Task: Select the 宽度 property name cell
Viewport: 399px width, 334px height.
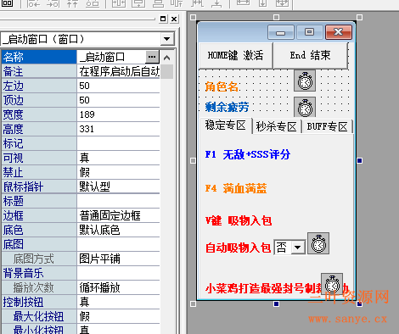Action: point(39,114)
